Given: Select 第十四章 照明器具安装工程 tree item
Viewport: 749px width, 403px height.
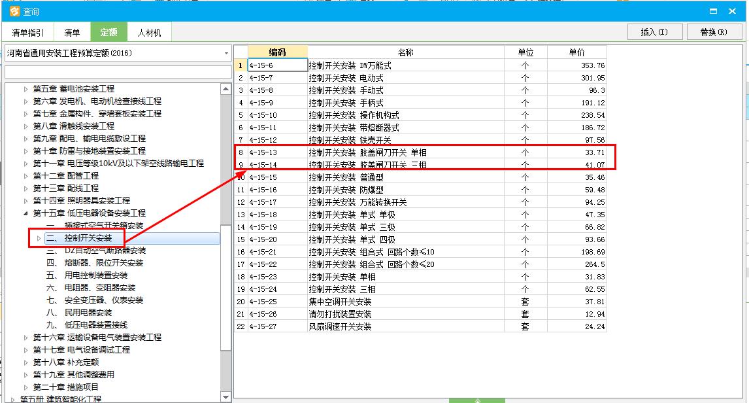Looking at the screenshot, I should [82, 201].
